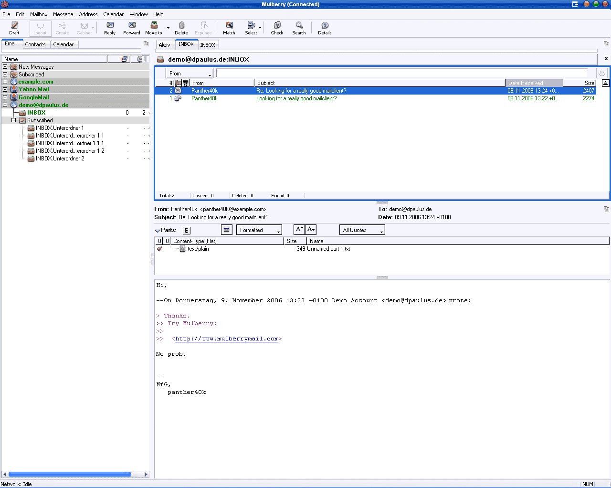Increase message font size with A up
The width and height of the screenshot is (611, 488).
pyautogui.click(x=299, y=230)
